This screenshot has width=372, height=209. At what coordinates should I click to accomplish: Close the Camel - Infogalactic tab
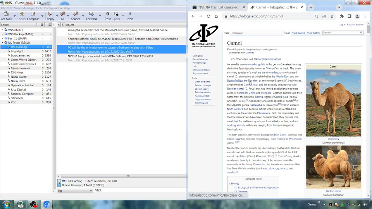301,7
